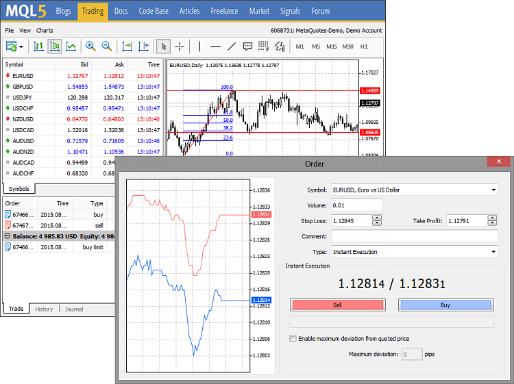514x384 pixels.
Task: Click the zoom in magnifier icon
Action: click(90, 47)
